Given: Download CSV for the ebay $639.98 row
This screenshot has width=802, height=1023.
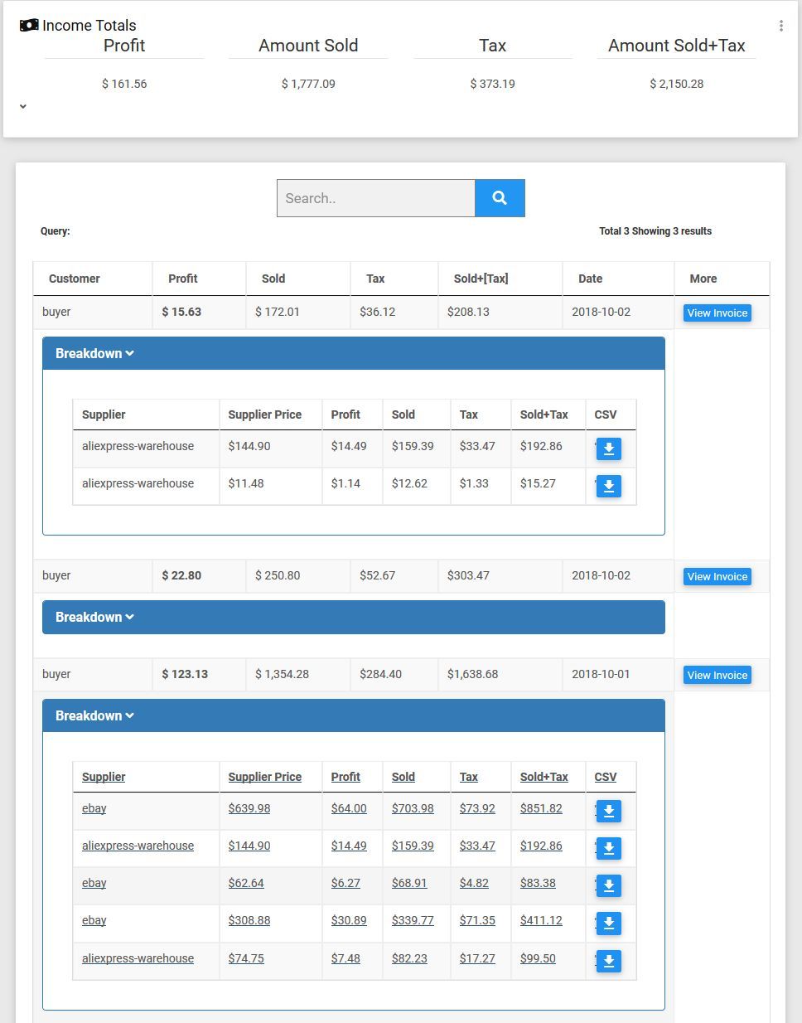Looking at the screenshot, I should (x=609, y=811).
